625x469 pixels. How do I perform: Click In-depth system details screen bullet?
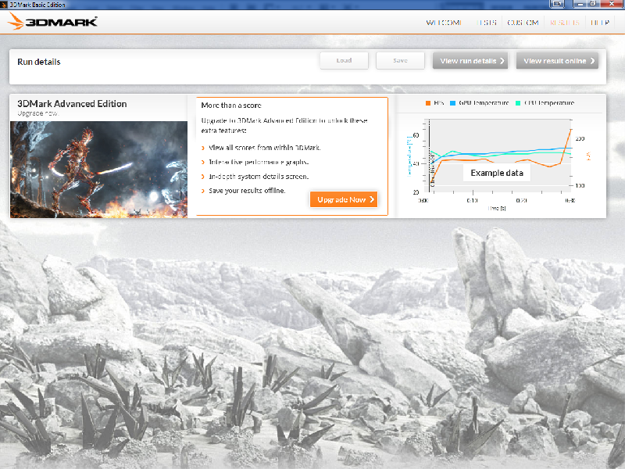click(x=259, y=177)
